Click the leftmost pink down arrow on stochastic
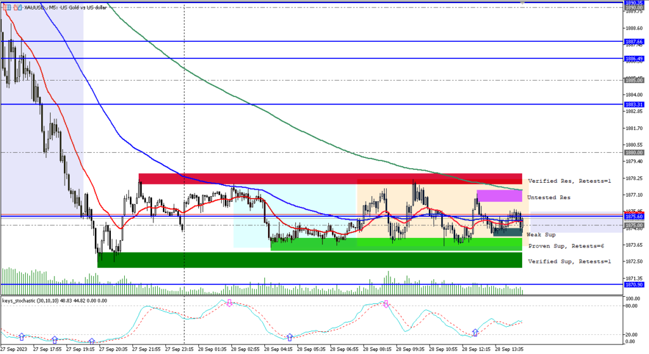 pos(229,303)
